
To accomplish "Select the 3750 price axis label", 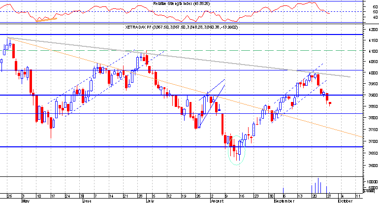I will point(373,130).
